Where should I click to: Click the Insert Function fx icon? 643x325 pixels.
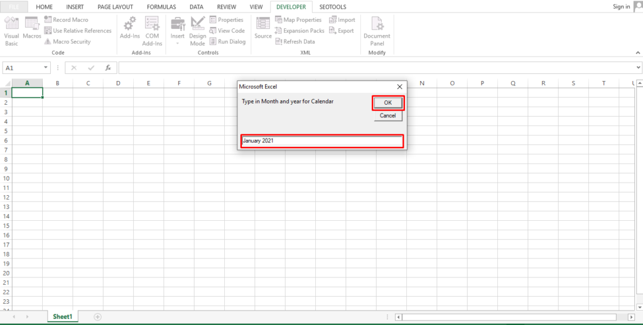click(108, 68)
